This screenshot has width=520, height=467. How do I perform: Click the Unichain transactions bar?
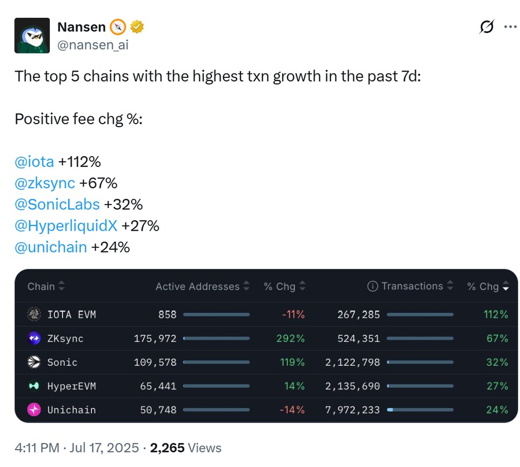(x=420, y=410)
